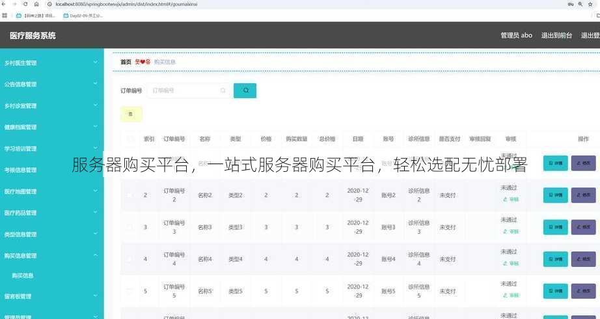
Task: Tick the checkbox for row 2
Action: [x=130, y=195]
